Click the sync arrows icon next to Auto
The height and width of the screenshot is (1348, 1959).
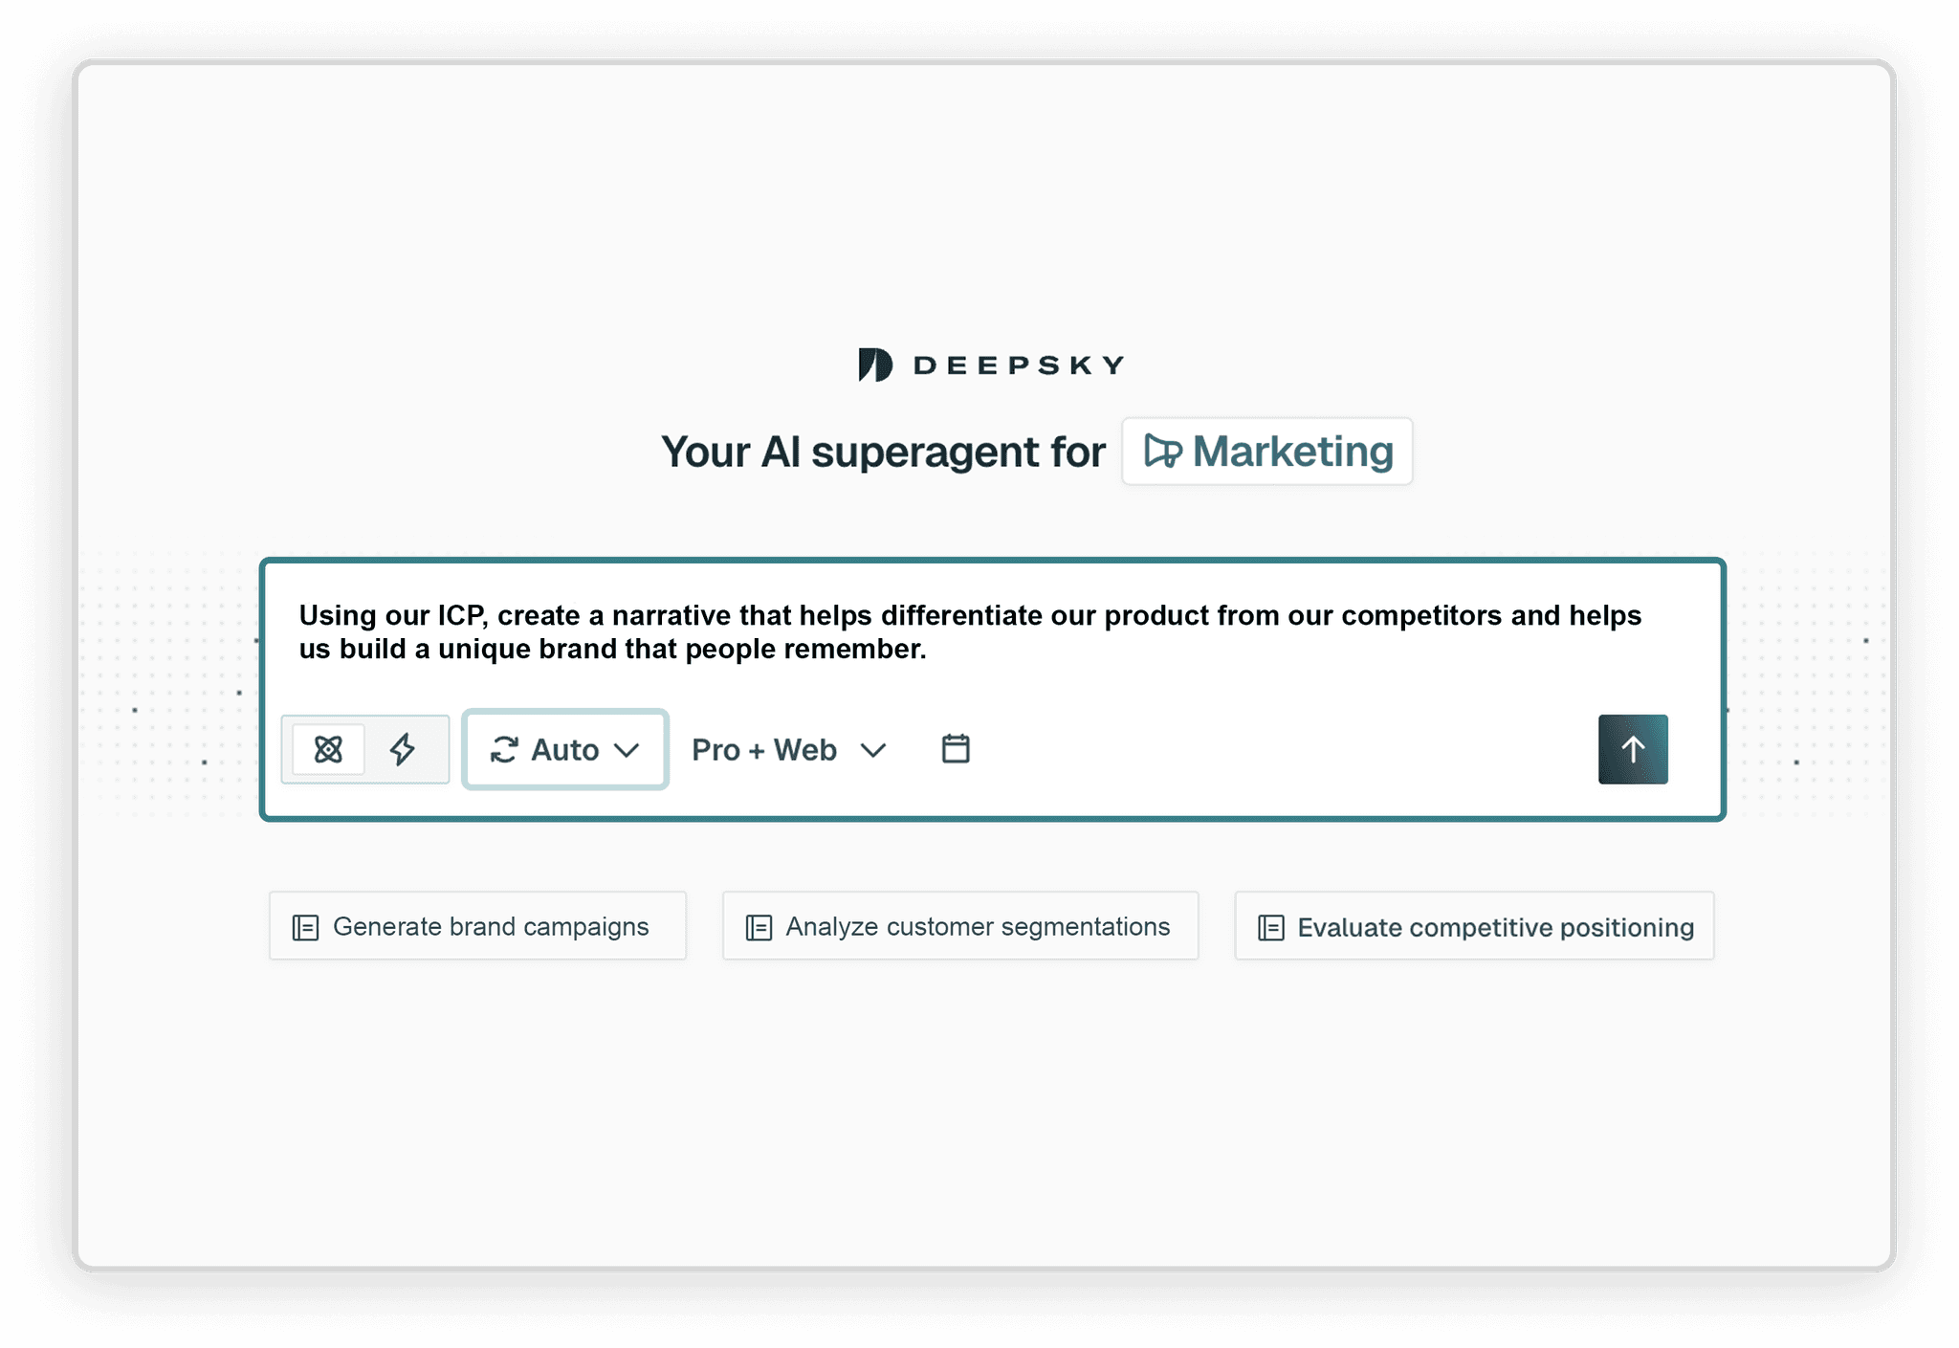pyautogui.click(x=504, y=749)
